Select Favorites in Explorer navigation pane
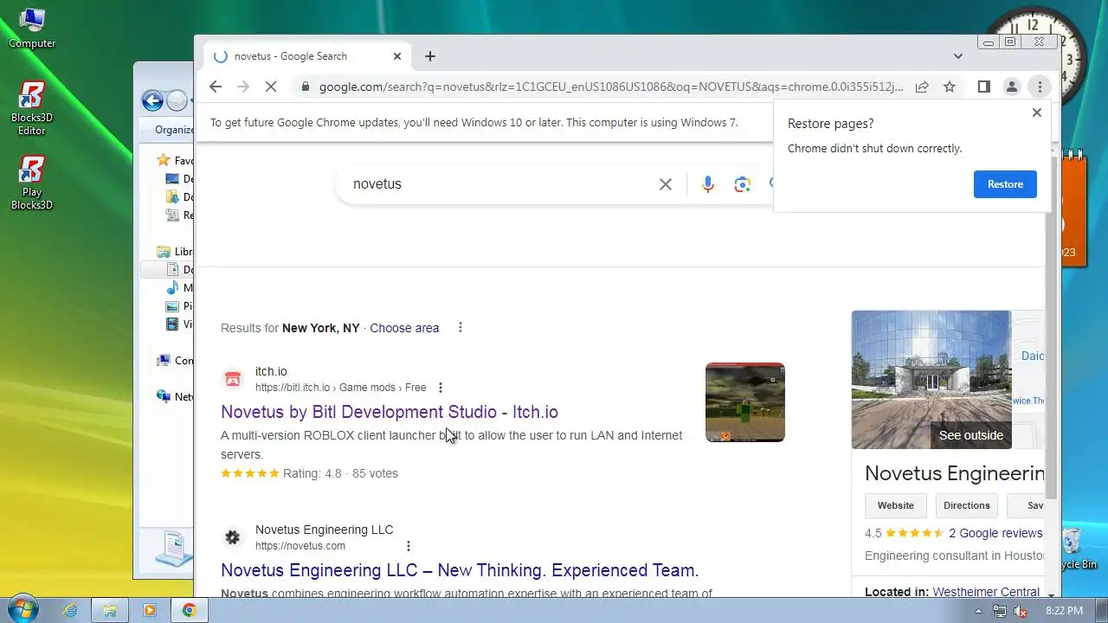This screenshot has height=623, width=1108. click(176, 161)
